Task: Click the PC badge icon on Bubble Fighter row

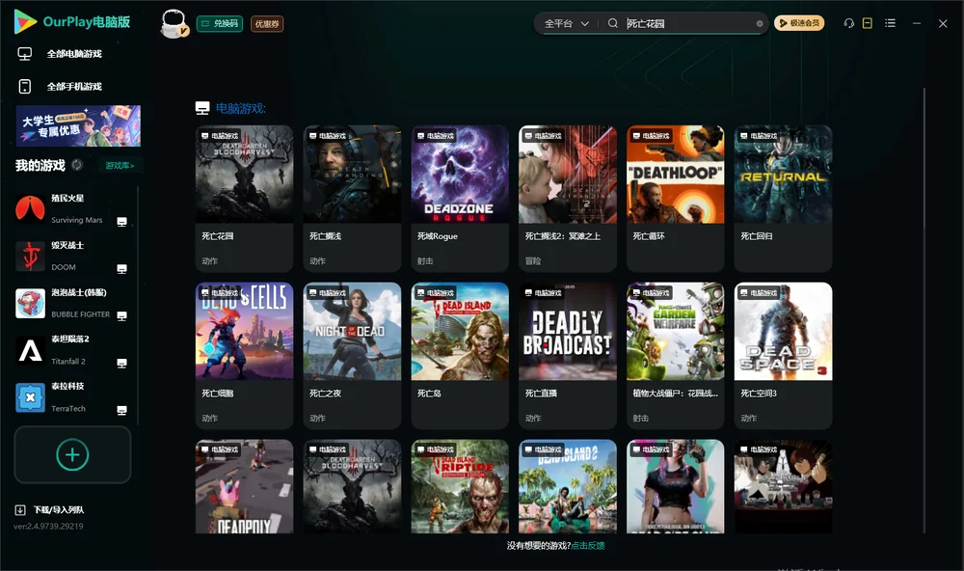Action: tap(121, 316)
